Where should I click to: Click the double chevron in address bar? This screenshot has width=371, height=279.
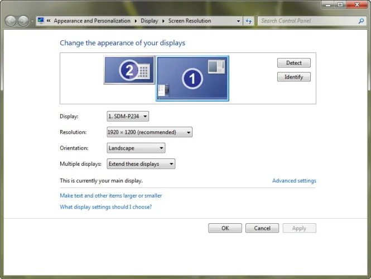tap(49, 21)
